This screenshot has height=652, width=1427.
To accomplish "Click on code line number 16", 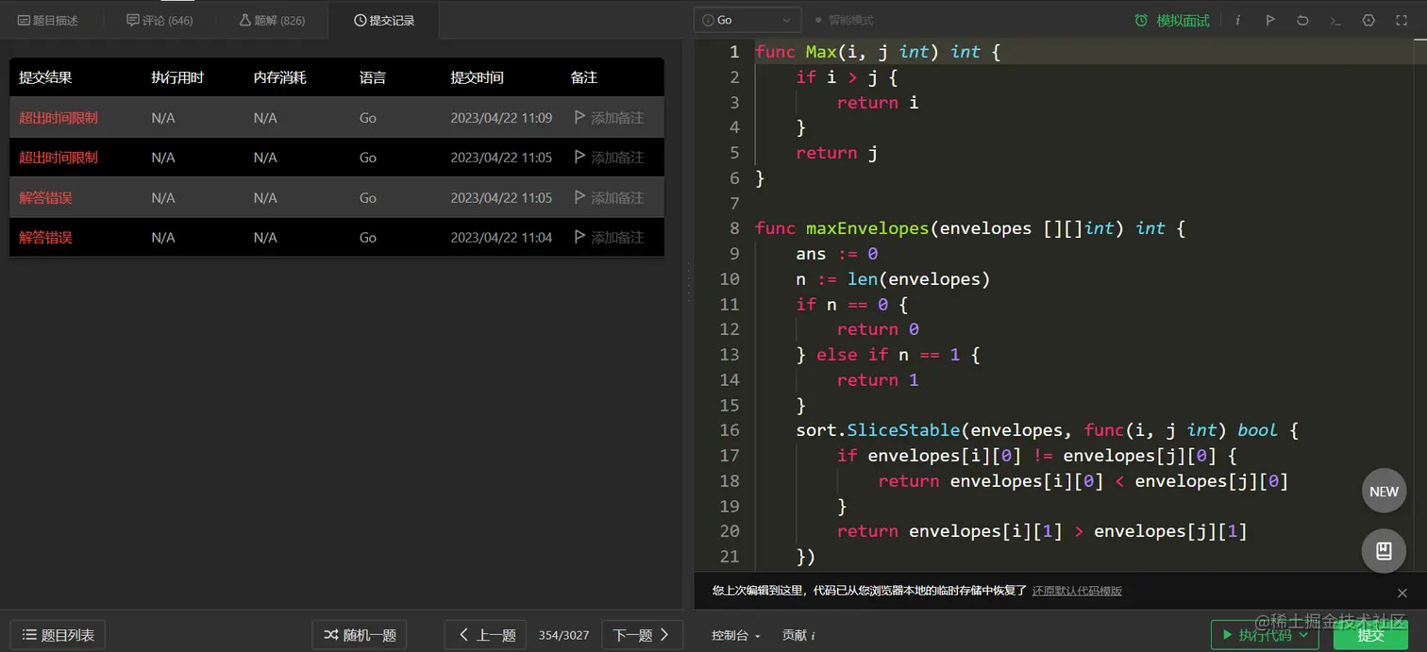I will (x=730, y=430).
